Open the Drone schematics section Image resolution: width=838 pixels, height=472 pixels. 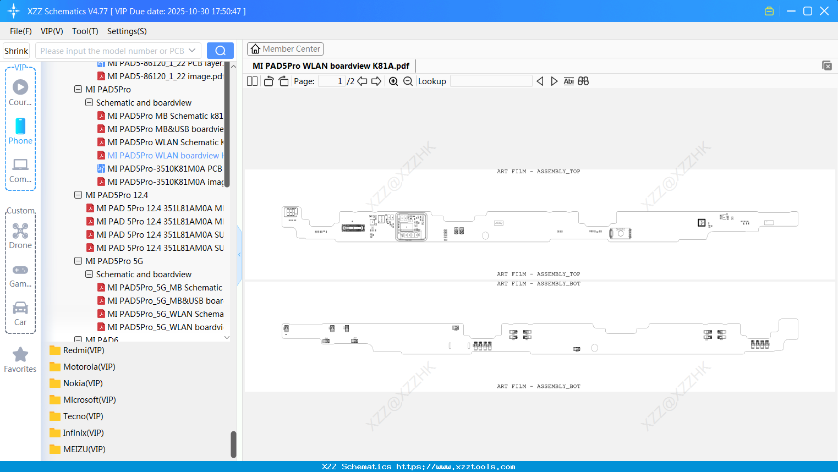click(x=20, y=235)
